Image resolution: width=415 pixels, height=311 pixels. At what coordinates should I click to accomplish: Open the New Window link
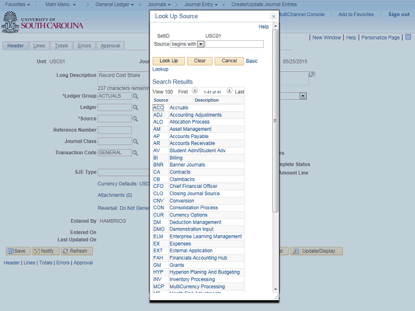coord(326,38)
